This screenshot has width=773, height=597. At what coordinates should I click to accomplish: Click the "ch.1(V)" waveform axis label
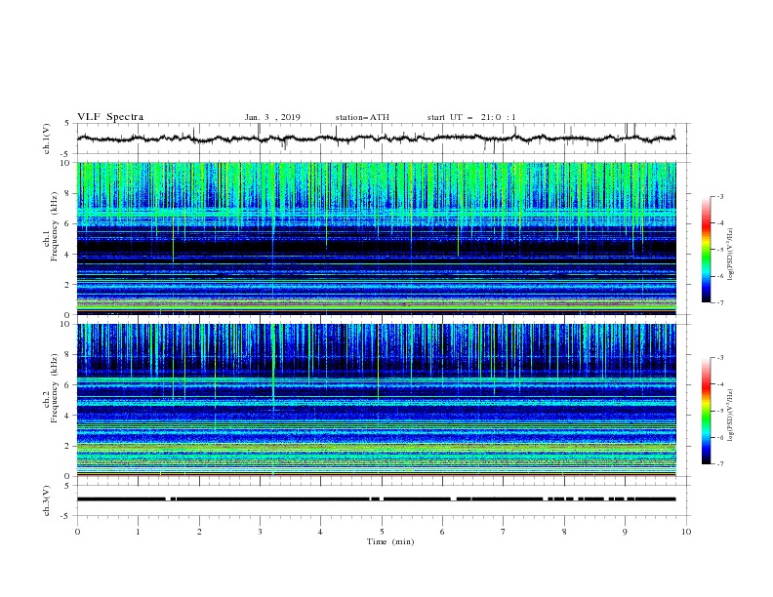point(47,139)
